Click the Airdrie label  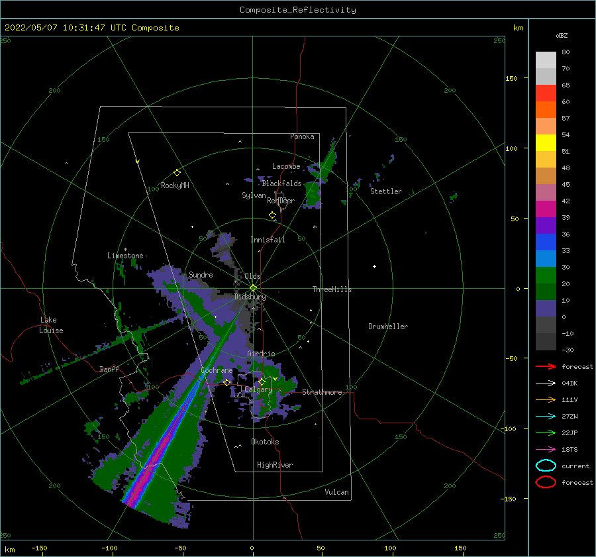(x=261, y=354)
